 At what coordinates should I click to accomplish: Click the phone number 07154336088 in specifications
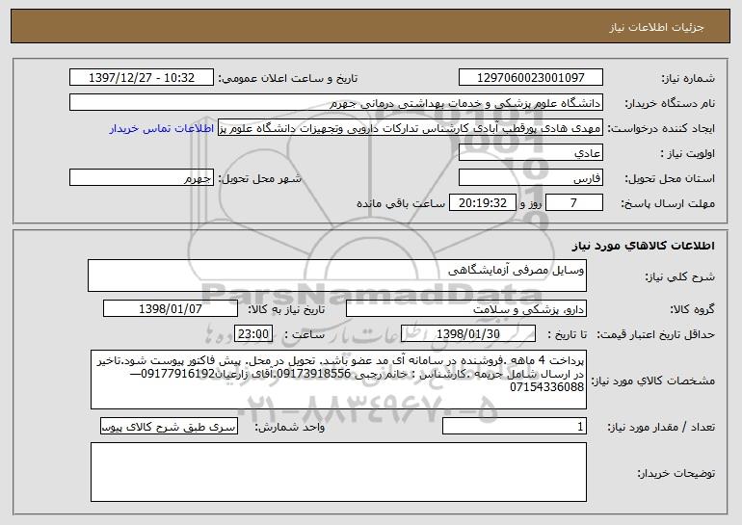click(546, 387)
